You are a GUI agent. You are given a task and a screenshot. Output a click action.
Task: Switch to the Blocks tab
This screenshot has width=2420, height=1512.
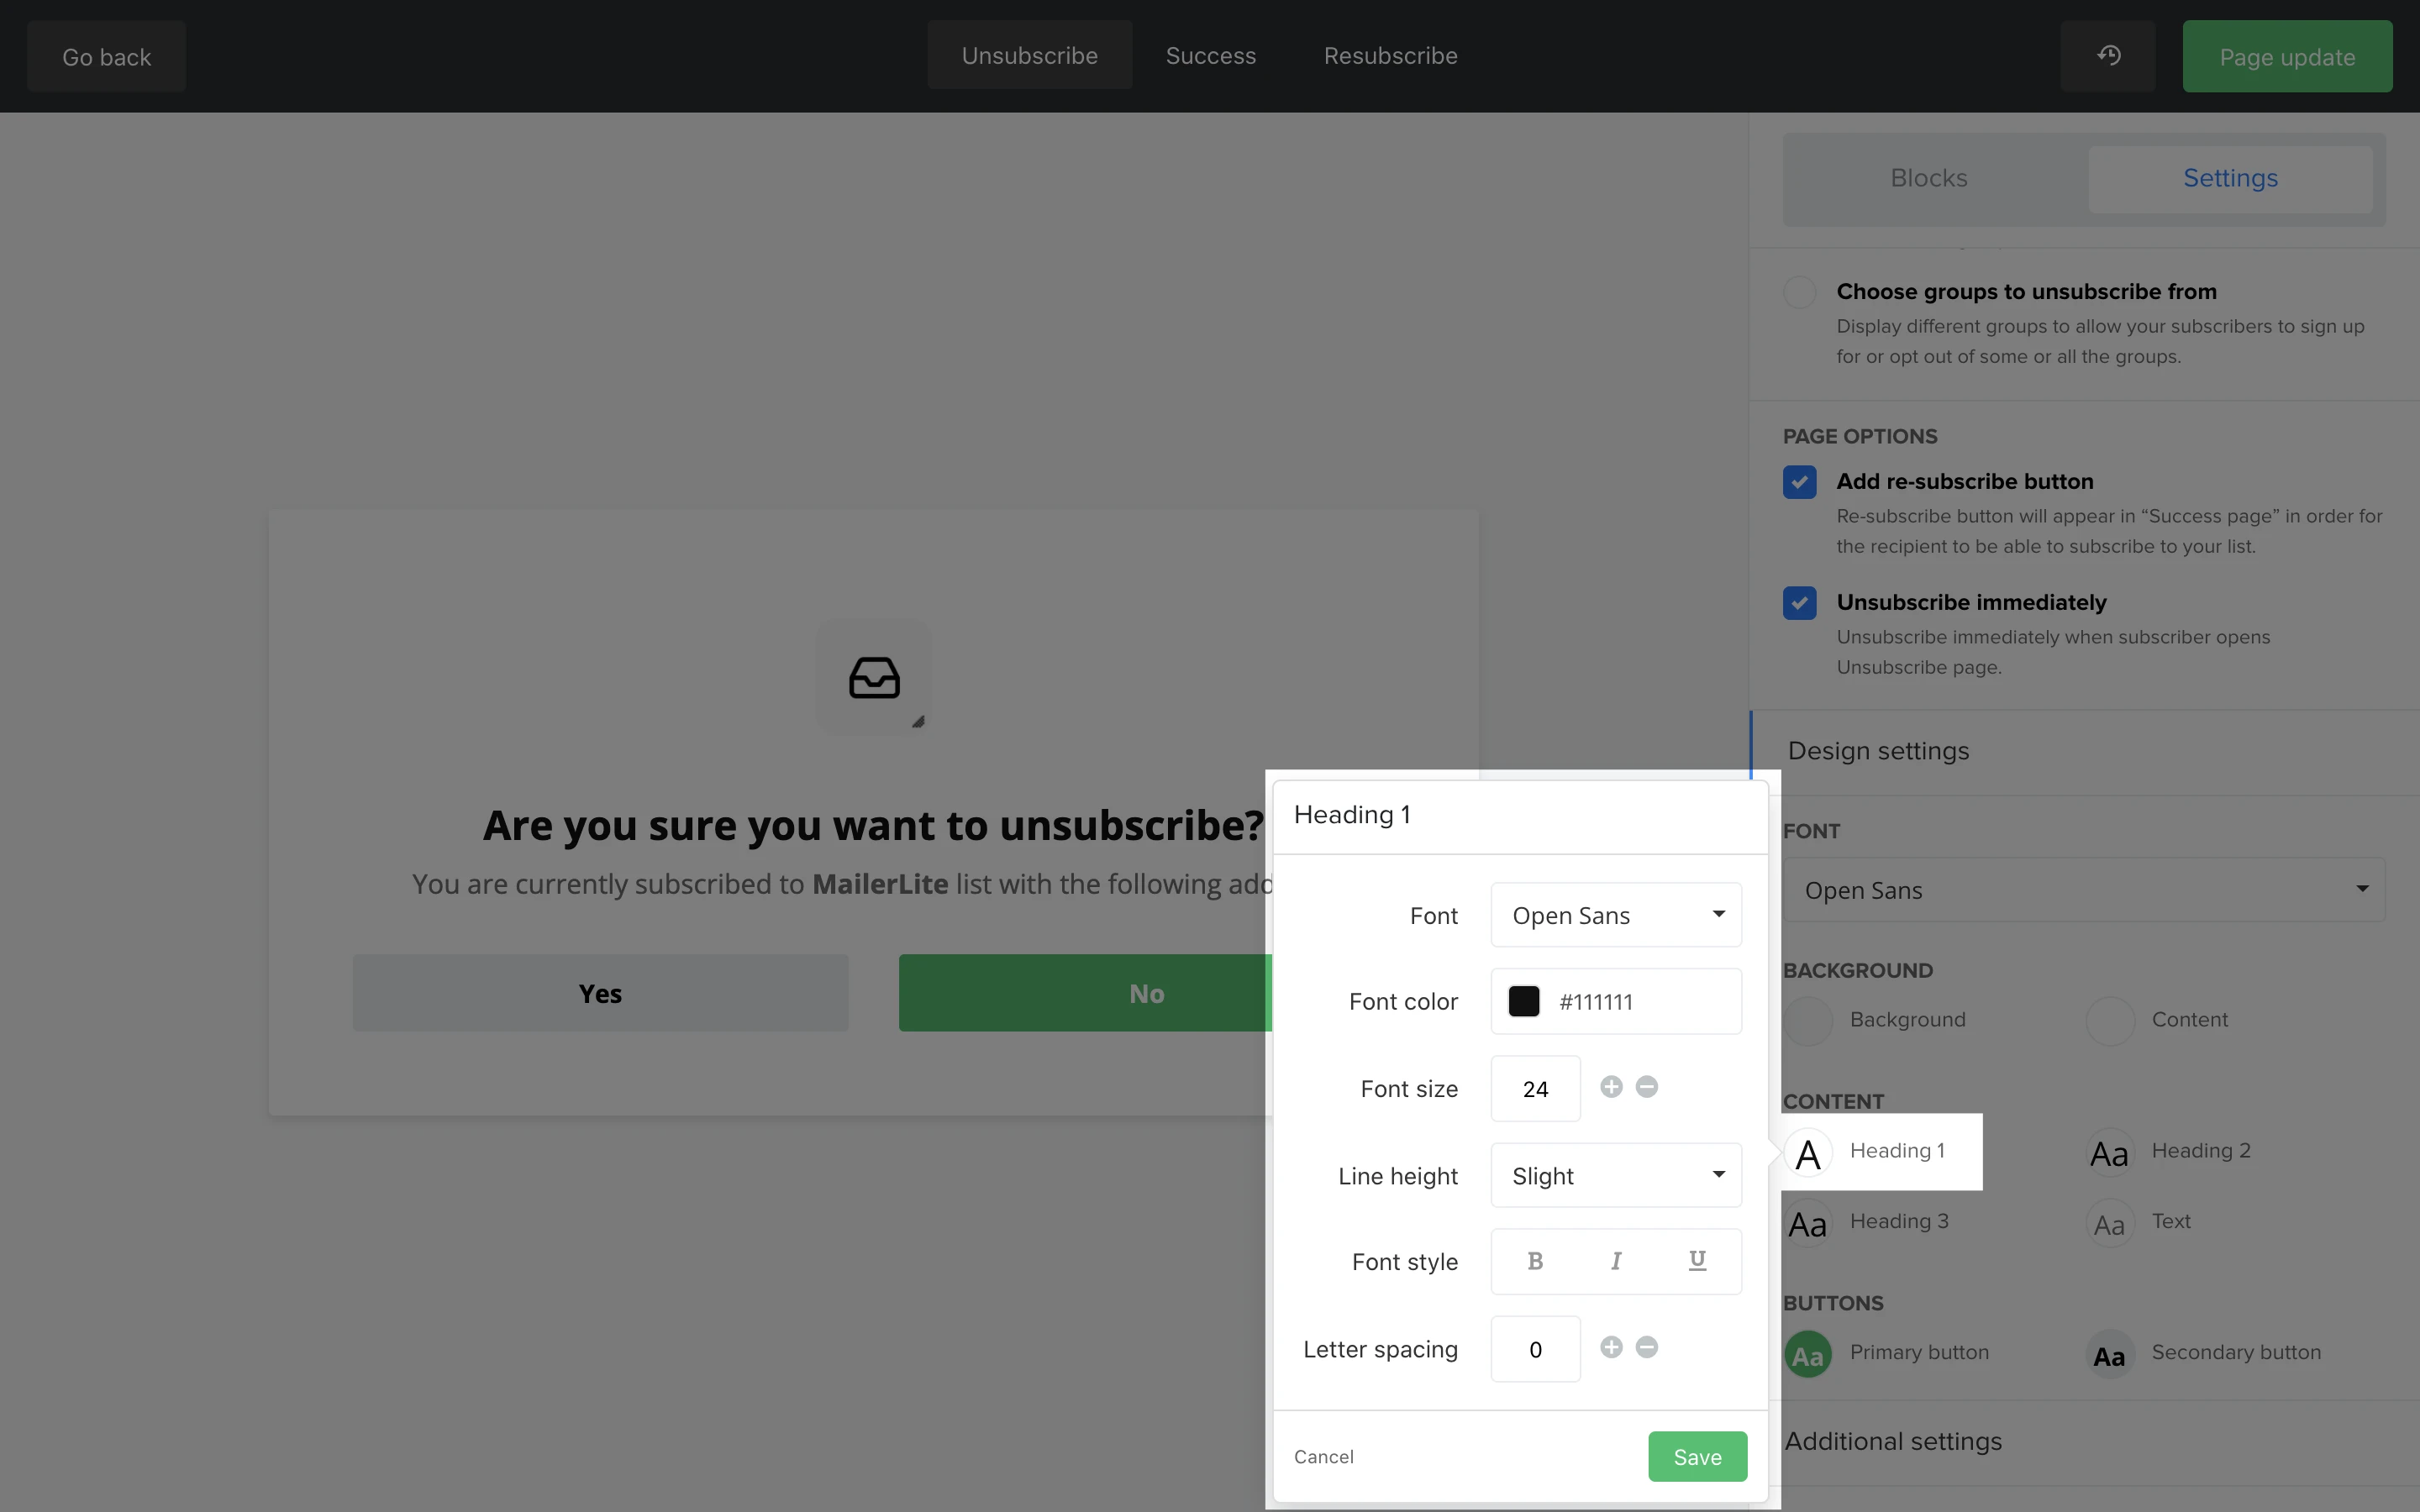pyautogui.click(x=1928, y=179)
